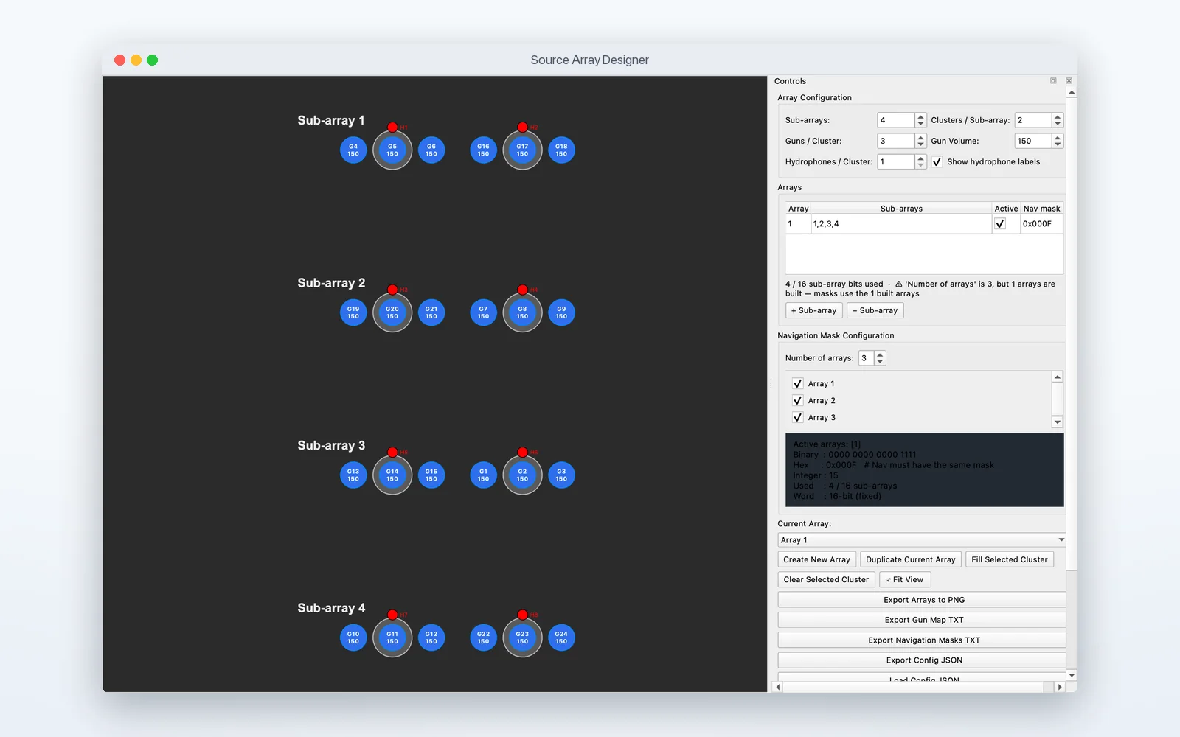Float the Controls panel with the undock icon

tap(1053, 81)
